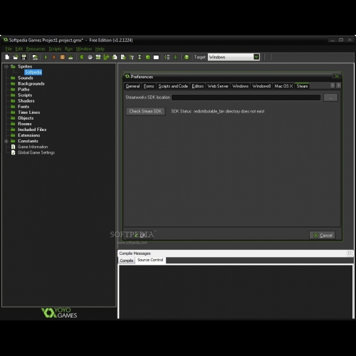Select the Source Control tab
Viewport: 356px width, 356px height.
pos(150,260)
